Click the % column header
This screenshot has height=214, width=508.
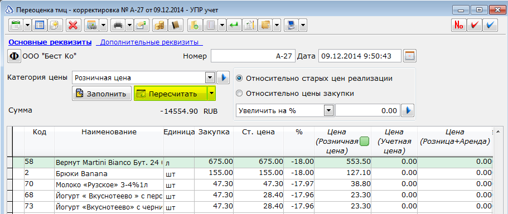(x=299, y=141)
